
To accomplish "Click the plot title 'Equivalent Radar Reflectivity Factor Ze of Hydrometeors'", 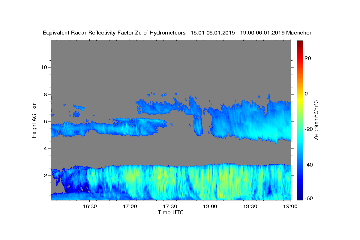I will click(x=114, y=33).
